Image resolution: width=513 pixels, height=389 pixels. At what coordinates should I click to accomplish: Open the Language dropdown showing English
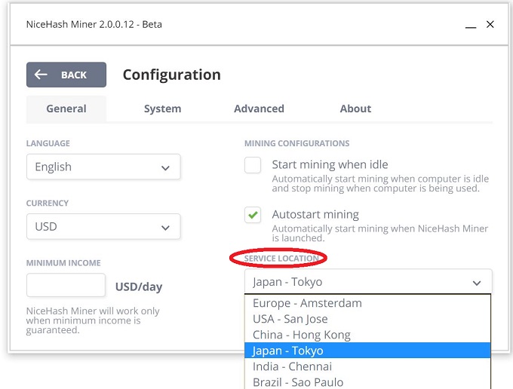(x=103, y=167)
